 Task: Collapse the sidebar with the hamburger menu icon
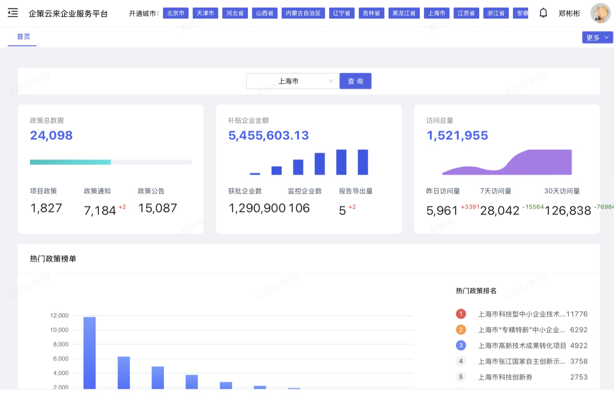pos(13,13)
